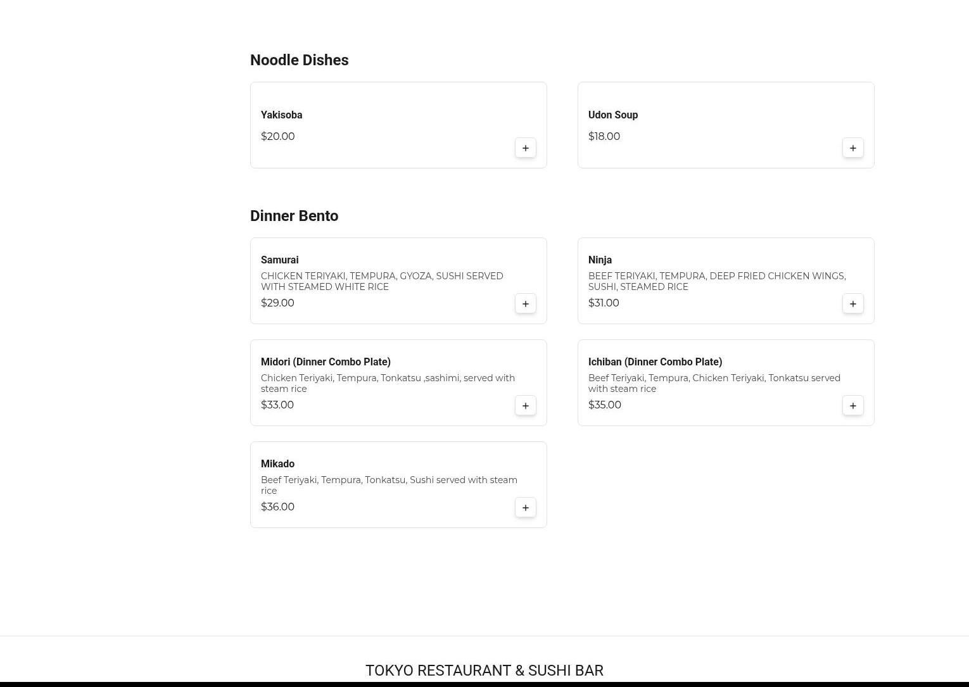Screen dimensions: 969x687
Task: Add Ninja bento with the plus icon
Action: pyautogui.click(x=853, y=304)
